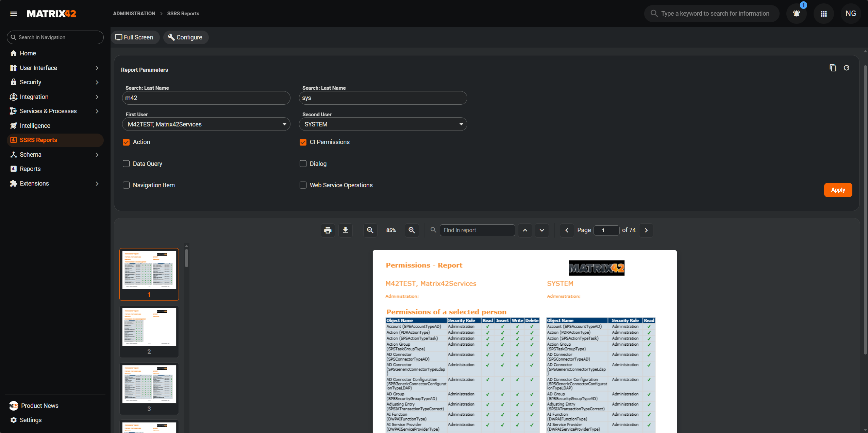Expand the Security submenu arrow
Screen dimensions: 868x433
click(97, 82)
